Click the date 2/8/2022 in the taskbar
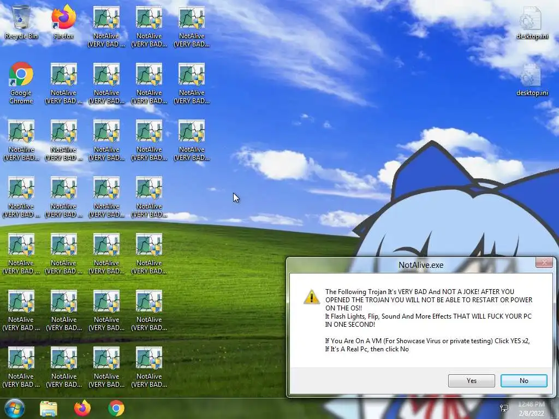The height and width of the screenshot is (419, 559). pyautogui.click(x=531, y=414)
